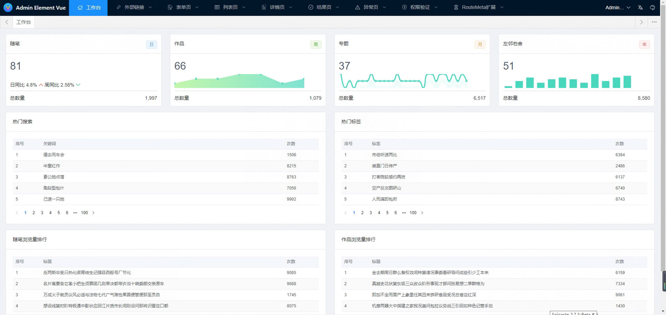This screenshot has height=315, width=666.
Task: Click the keyword 值去而车会 in 热门搜索
Action: pos(54,155)
